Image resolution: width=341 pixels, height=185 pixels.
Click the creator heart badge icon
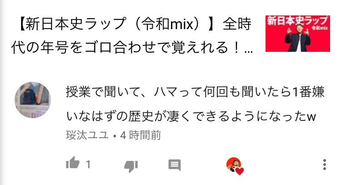click(x=235, y=165)
